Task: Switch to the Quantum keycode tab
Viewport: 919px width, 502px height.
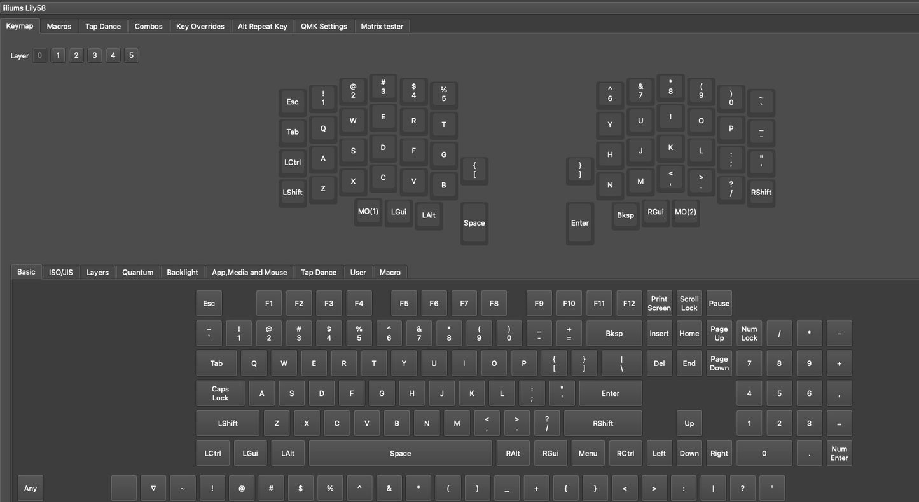Action: coord(138,272)
